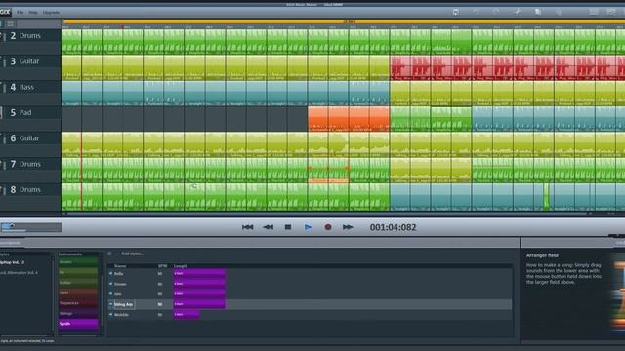Click the rewind transport button
The image size is (625, 351).
[x=268, y=227]
